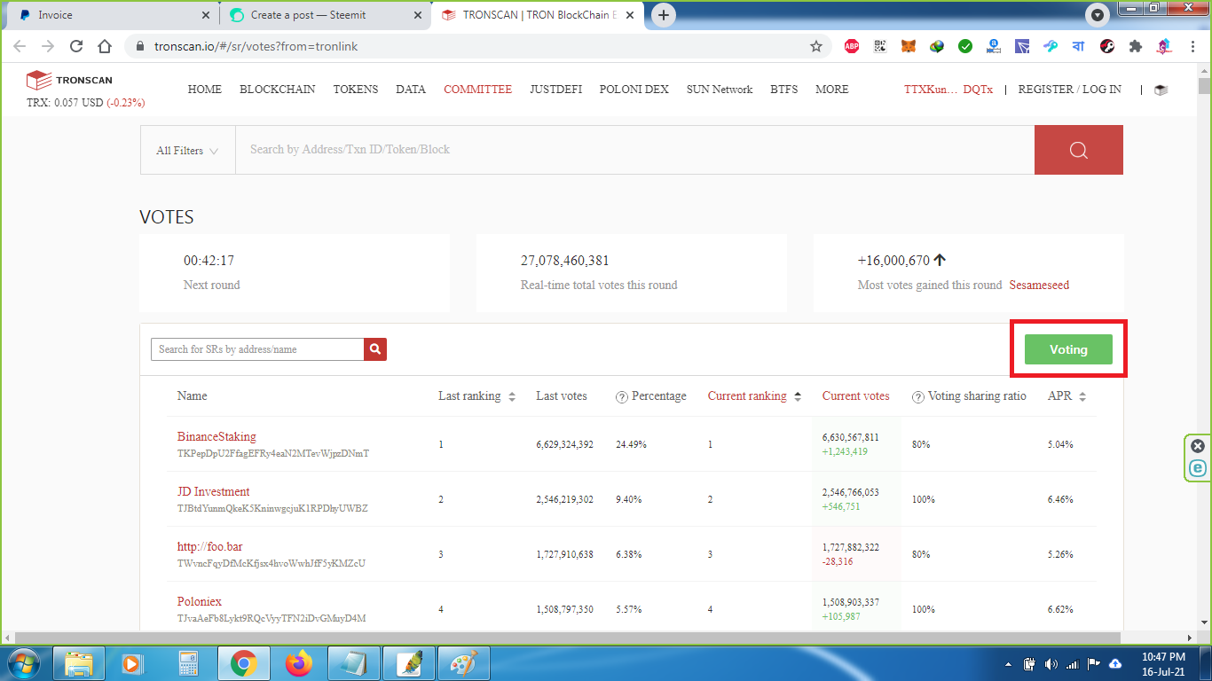The height and width of the screenshot is (681, 1212).
Task: Click JD Investment APR value 6.46%
Action: [1060, 499]
